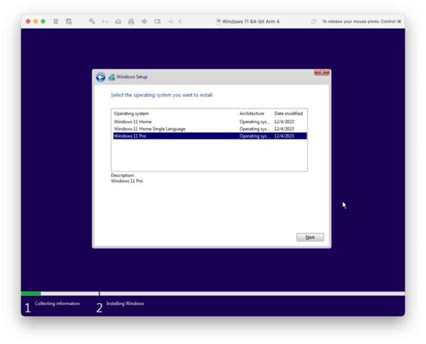This screenshot has height=344, width=426.
Task: Click the network adapter arrows icon
Action: 105,22
